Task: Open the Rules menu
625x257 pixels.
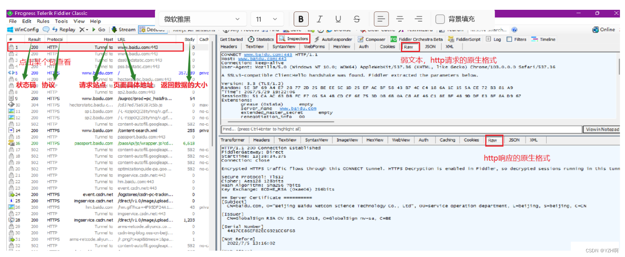Action: [x=43, y=21]
